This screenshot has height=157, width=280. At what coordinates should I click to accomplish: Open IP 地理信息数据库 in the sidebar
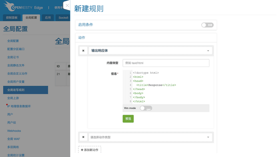pos(19,106)
